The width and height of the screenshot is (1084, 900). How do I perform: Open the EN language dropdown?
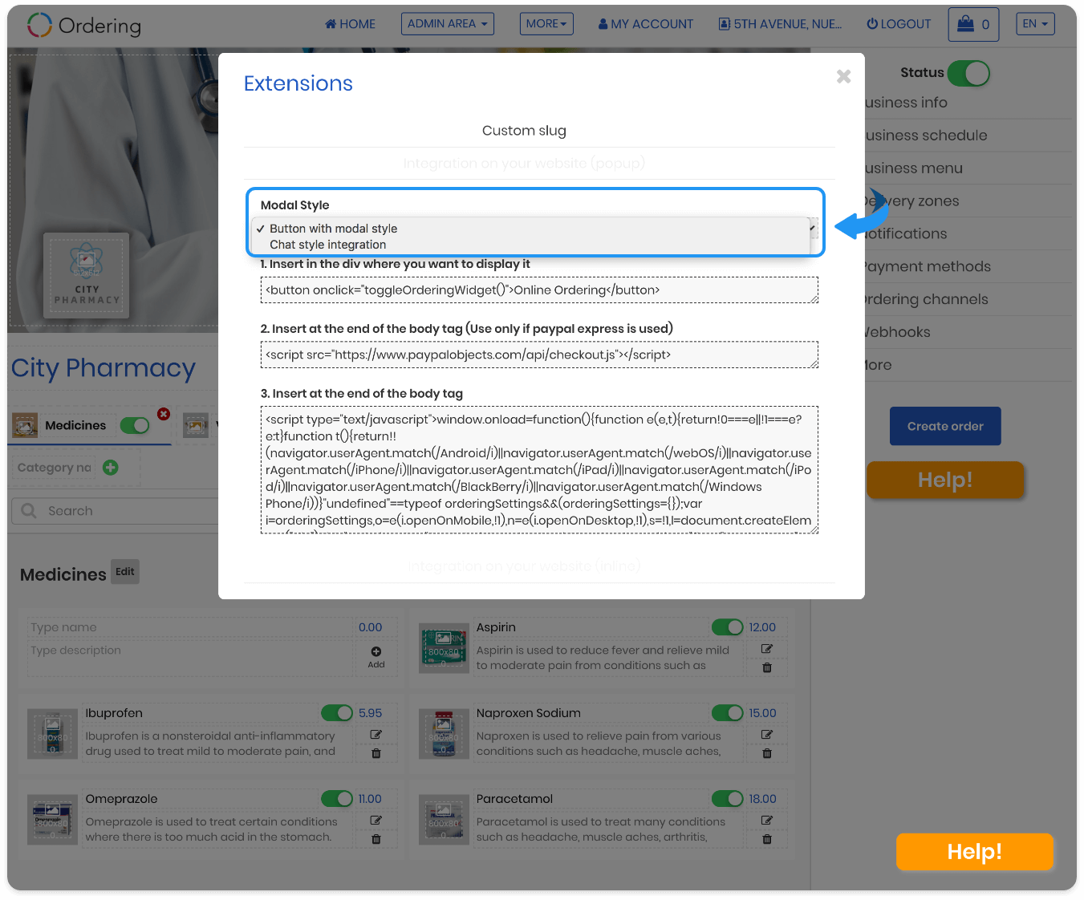[x=1035, y=24]
